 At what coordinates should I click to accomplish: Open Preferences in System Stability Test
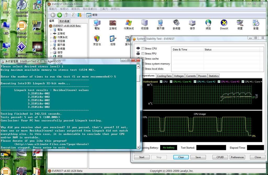(237, 157)
